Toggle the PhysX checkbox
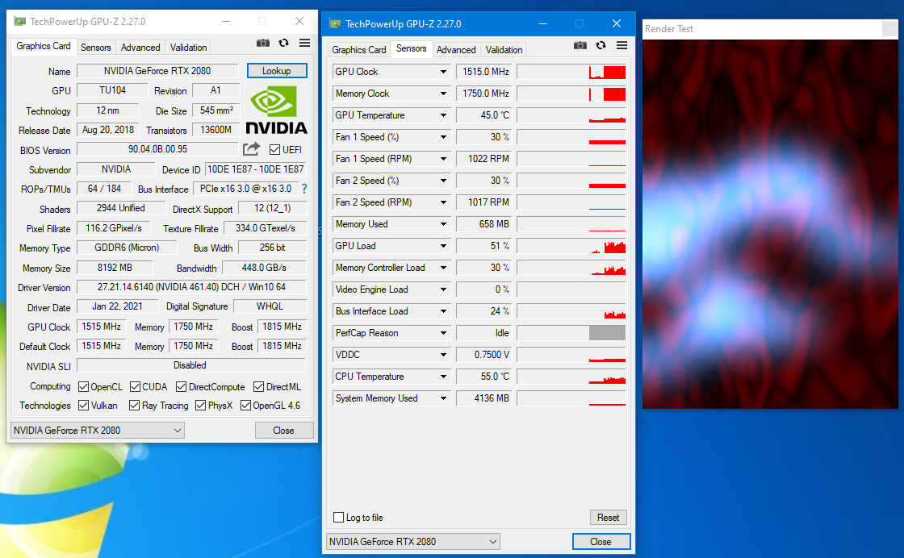 (x=201, y=406)
